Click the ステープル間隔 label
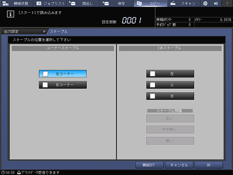The image size is (233, 175). click(x=170, y=111)
